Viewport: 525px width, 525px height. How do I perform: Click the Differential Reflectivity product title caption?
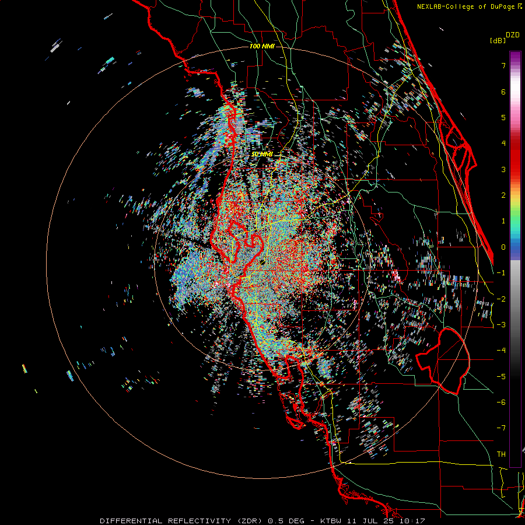coord(262,521)
